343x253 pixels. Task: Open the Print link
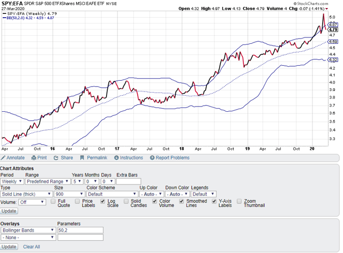(x=42, y=158)
